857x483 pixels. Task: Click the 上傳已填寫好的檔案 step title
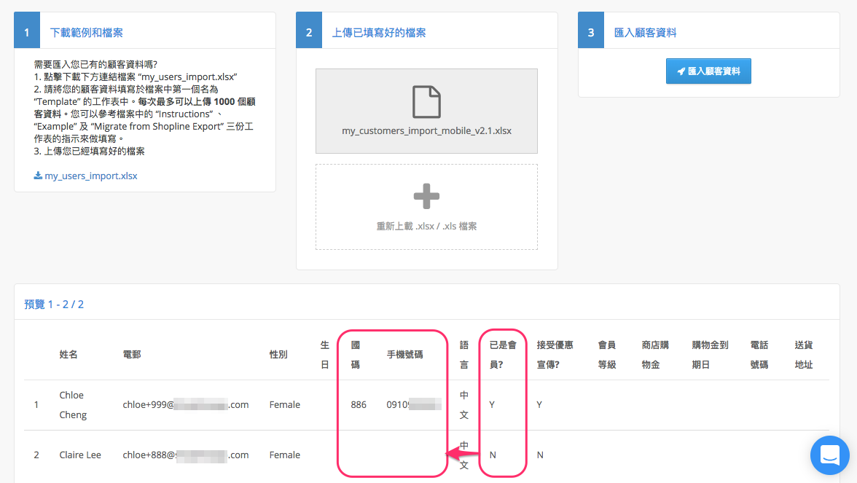coord(379,33)
